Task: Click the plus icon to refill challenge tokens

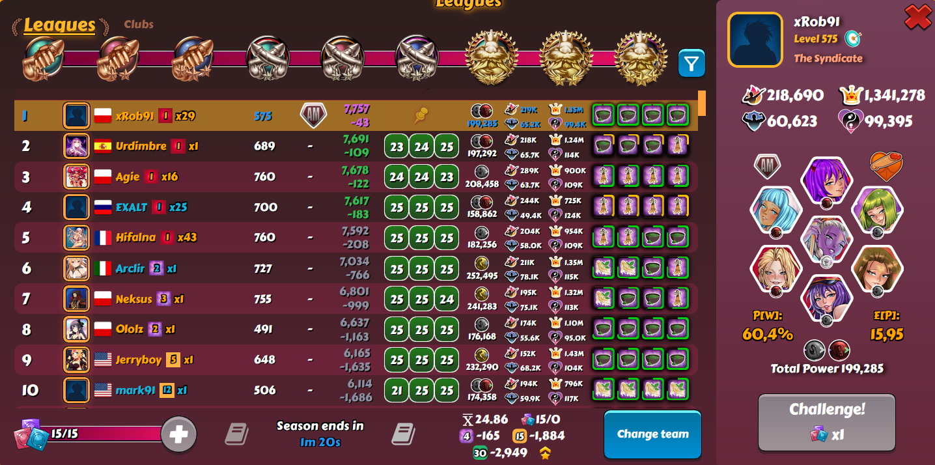Action: tap(178, 434)
